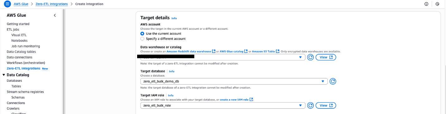Open Notebooks in the sidebar

click(19, 41)
